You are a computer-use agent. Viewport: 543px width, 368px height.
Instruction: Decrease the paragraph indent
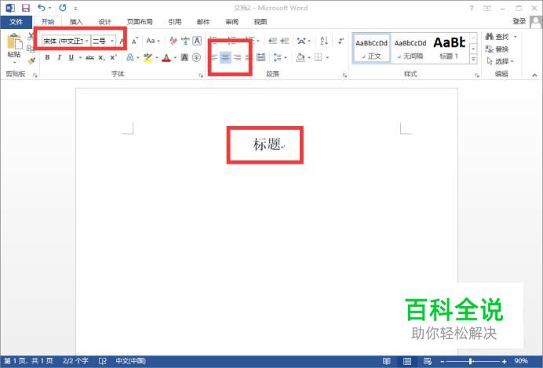click(273, 41)
